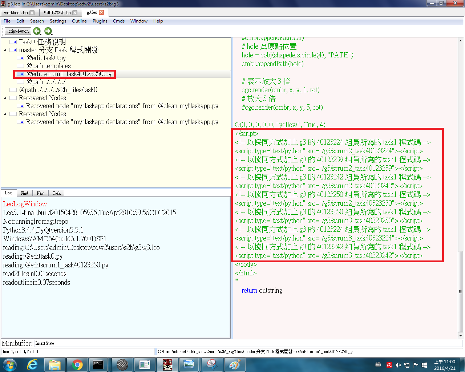This screenshot has height=372, width=465.
Task: Switch to the Log tab
Action: (8, 193)
